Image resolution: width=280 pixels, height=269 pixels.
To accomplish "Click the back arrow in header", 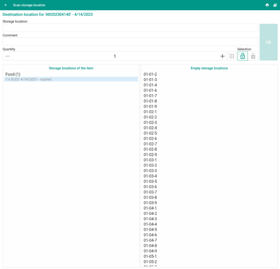I will click(x=6, y=5).
